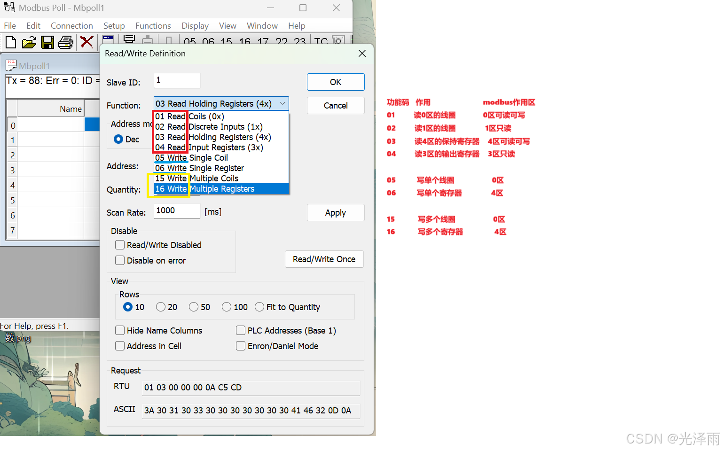Click the toolbar function 22 button
This screenshot has height=451, width=722.
point(282,41)
